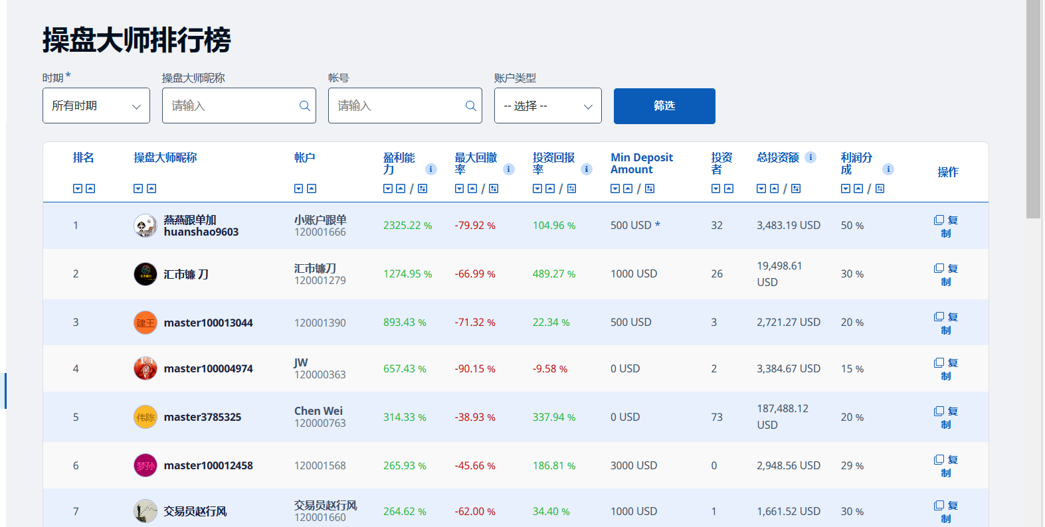This screenshot has height=527, width=1045.
Task: Click account 小账户跟单 120001666
Action: 320,226
